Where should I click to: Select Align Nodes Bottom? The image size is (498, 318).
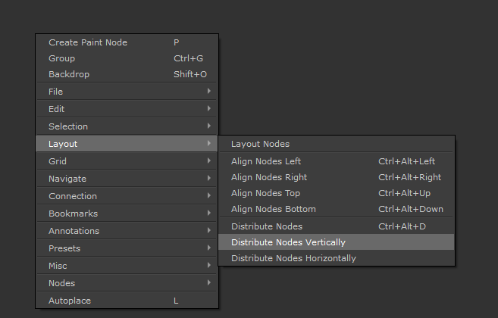pyautogui.click(x=273, y=209)
